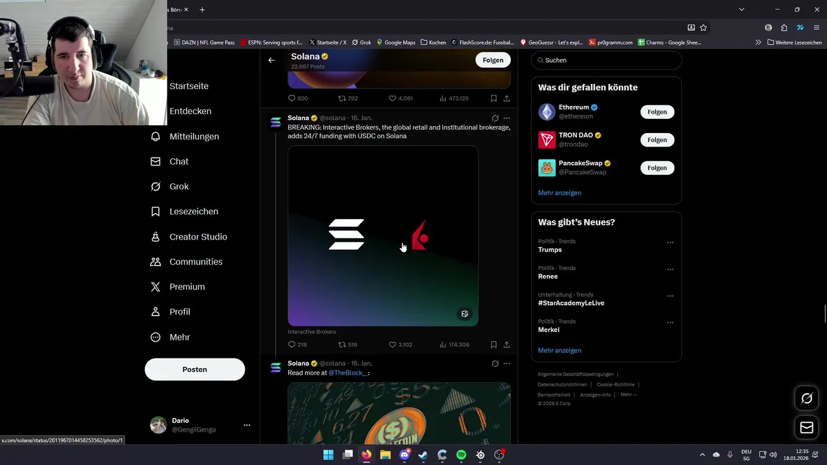
Task: Follow PancakeSwap via its Folgen button
Action: 657,168
